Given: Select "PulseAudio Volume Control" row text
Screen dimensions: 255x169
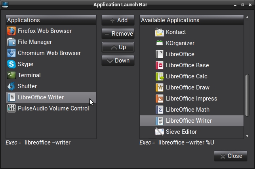Looking at the screenshot, I should click(53, 108).
